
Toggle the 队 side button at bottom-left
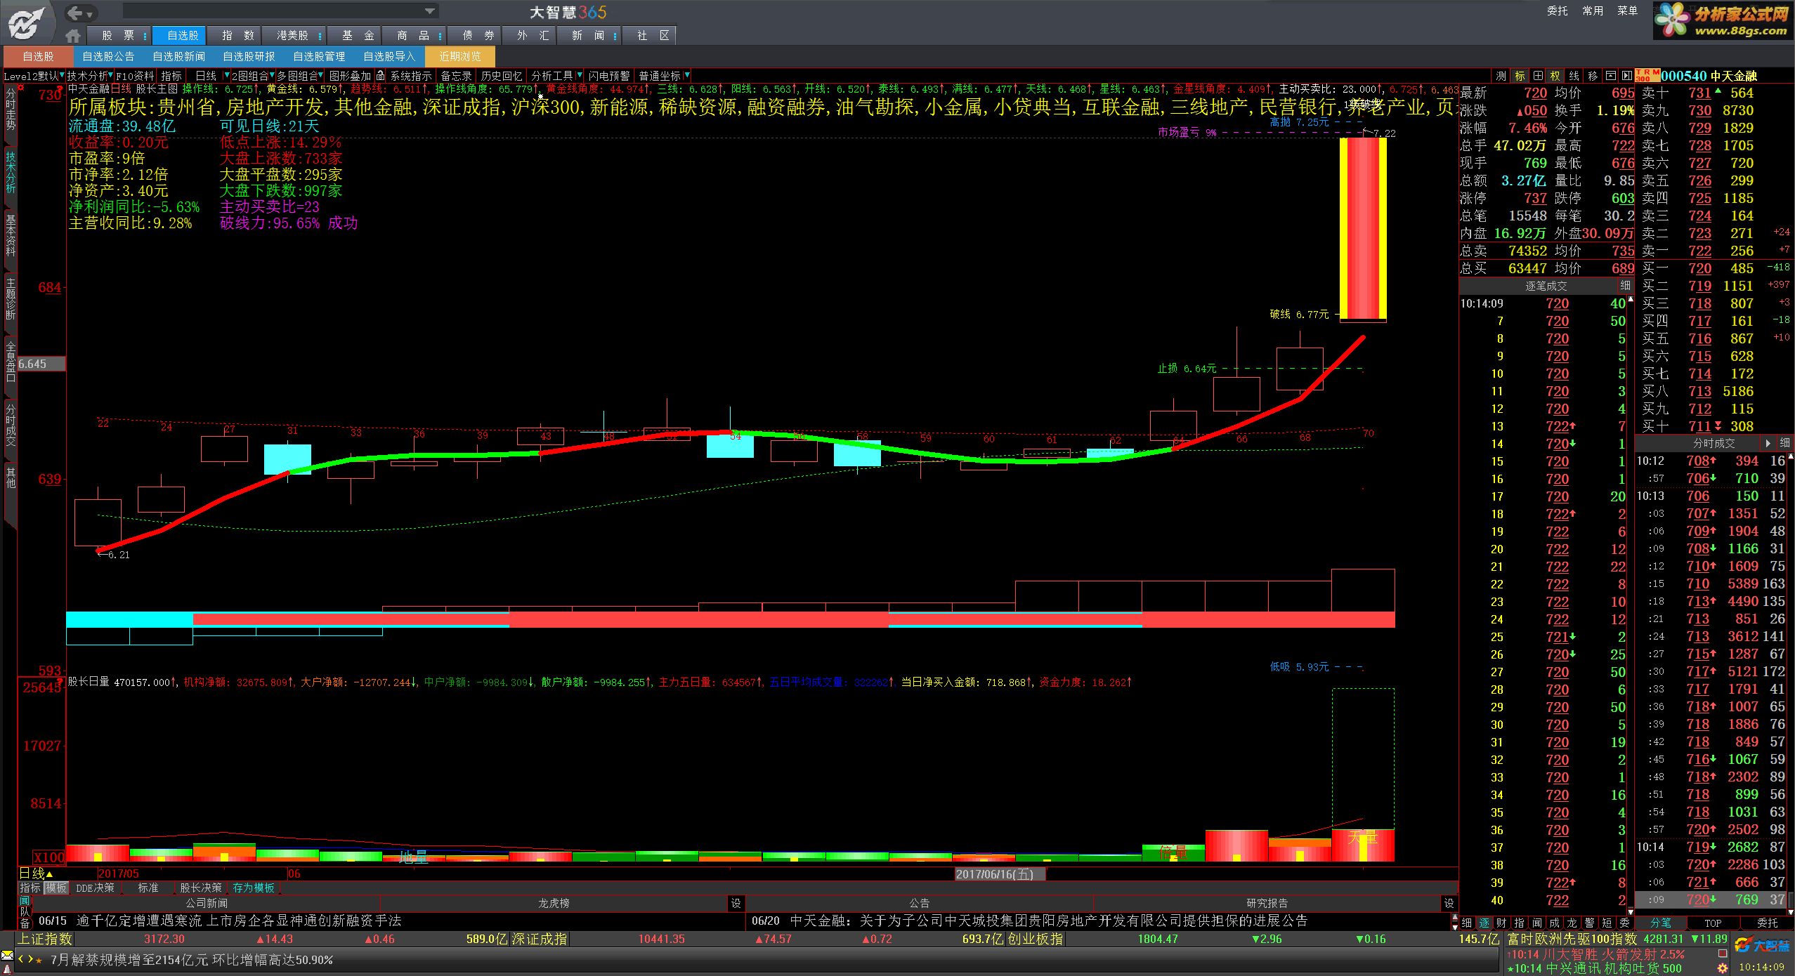point(25,912)
